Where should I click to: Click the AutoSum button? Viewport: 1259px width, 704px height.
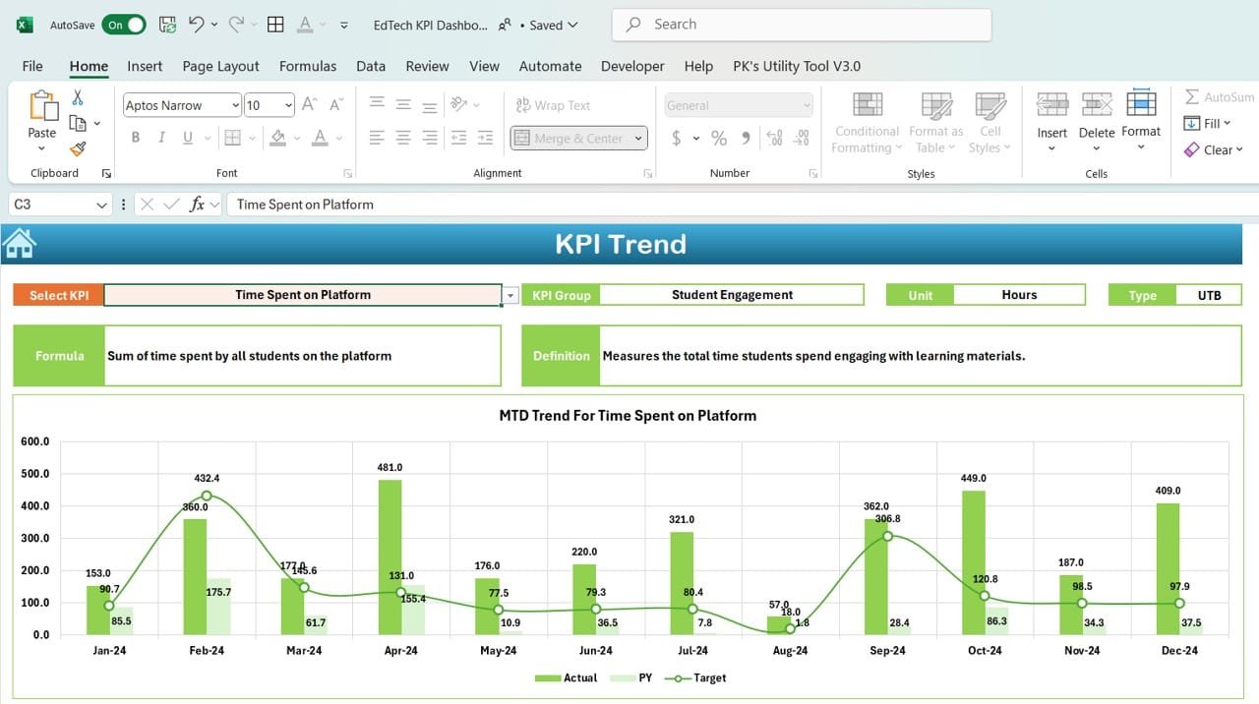pos(1220,97)
